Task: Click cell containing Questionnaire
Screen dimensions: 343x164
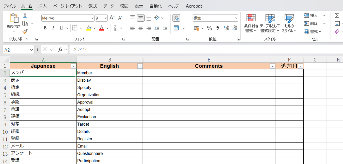Action: 110,154
